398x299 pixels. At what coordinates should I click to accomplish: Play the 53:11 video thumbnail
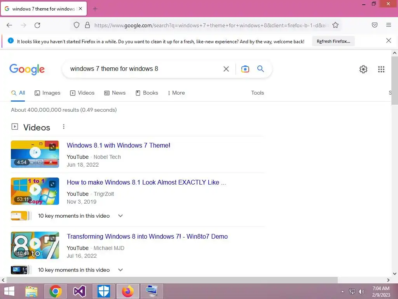35,191
